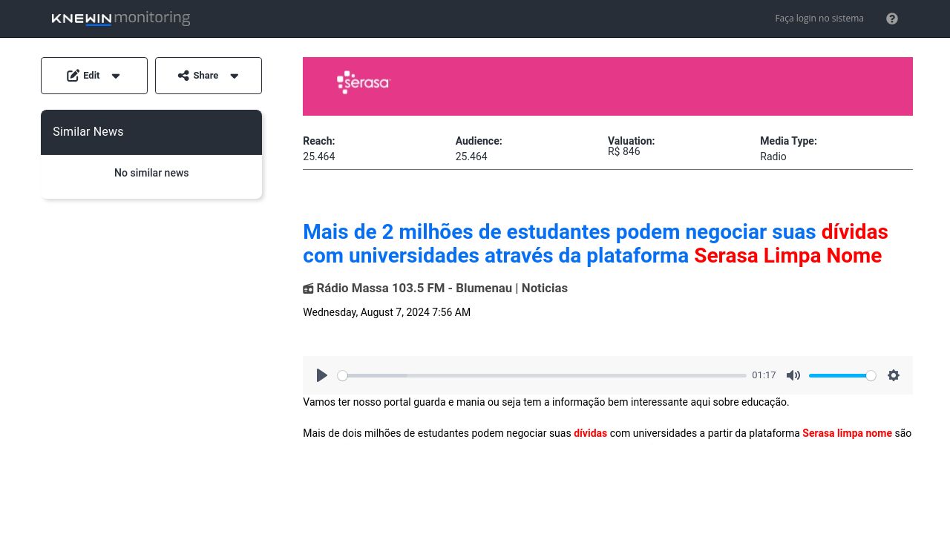
Task: Click the audio seek progress bar
Action: point(542,376)
